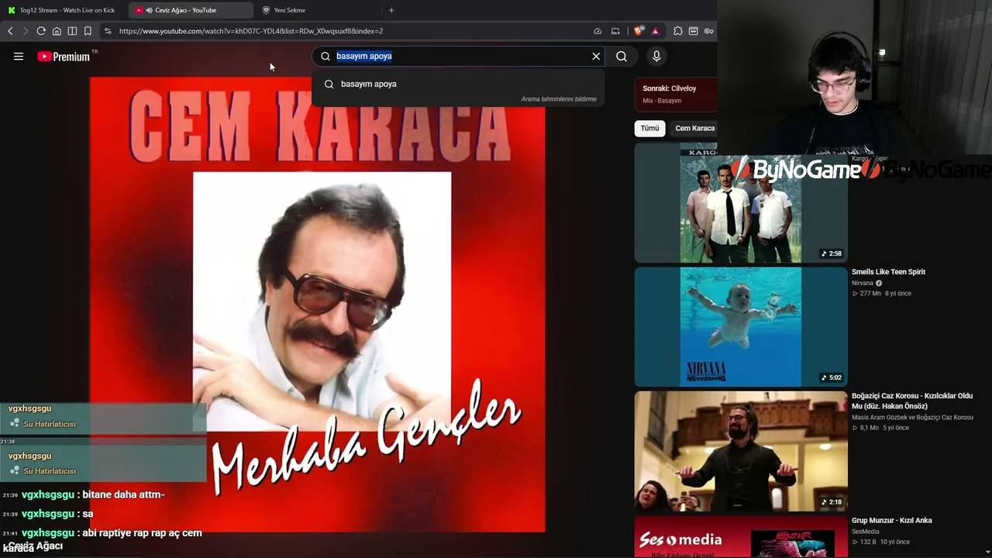Open the 'Sonraki: Cilveloy' mix panel

click(x=676, y=94)
